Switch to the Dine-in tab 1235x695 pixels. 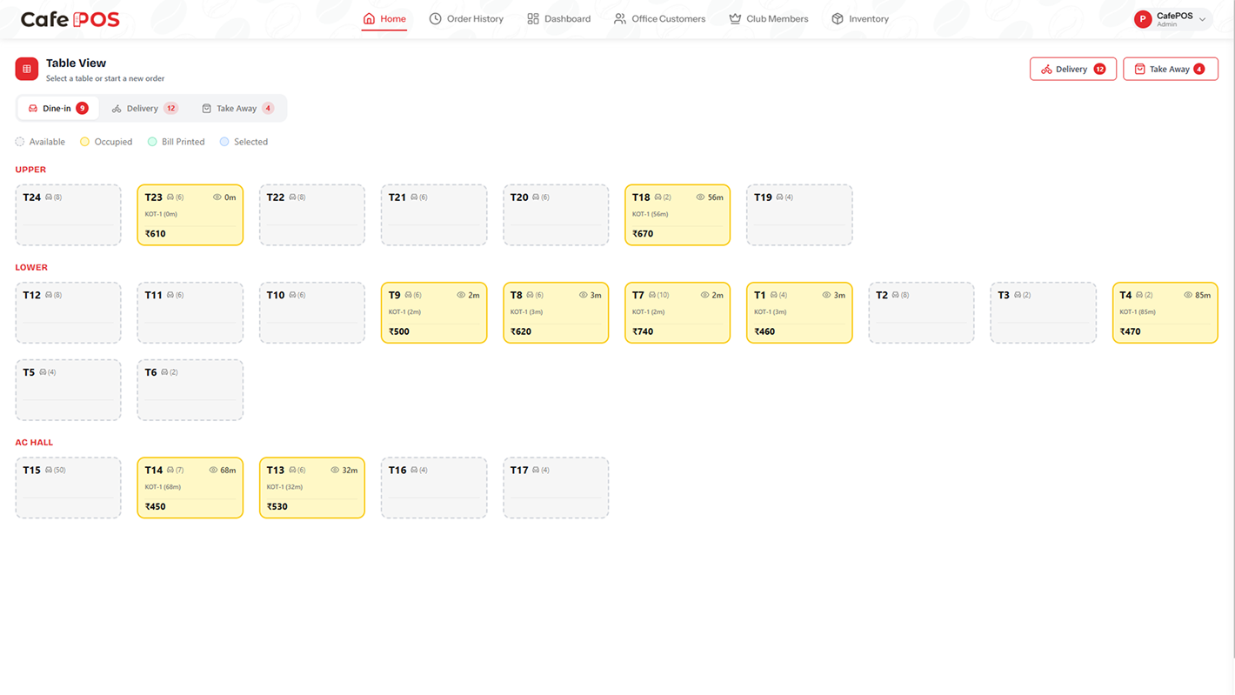coord(58,109)
